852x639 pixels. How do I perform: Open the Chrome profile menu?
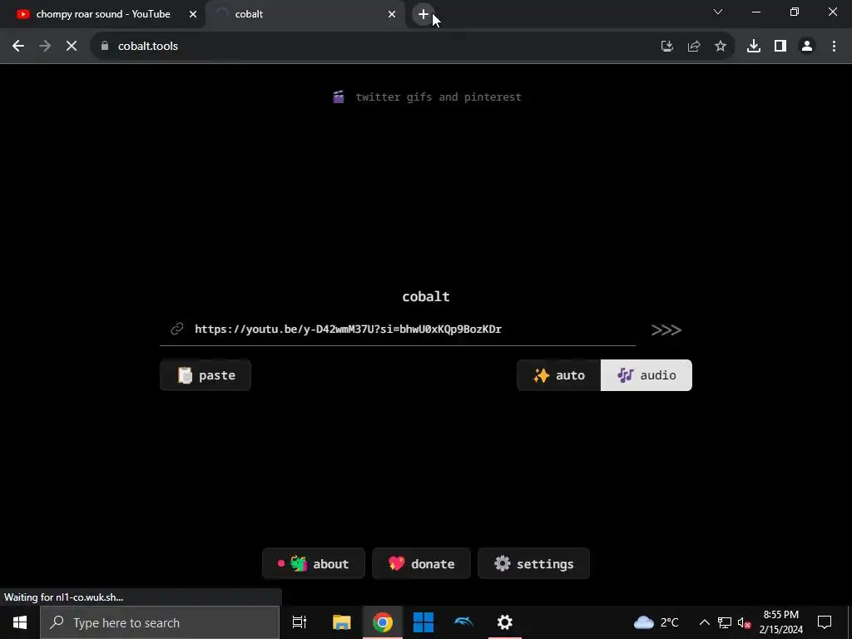(x=807, y=47)
